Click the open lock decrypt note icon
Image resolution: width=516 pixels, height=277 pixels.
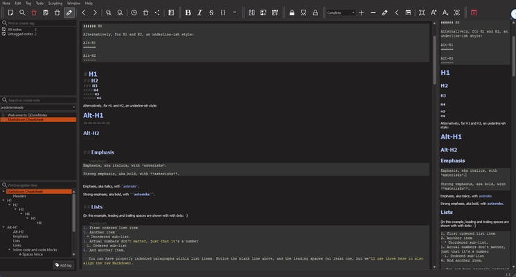pos(315,12)
